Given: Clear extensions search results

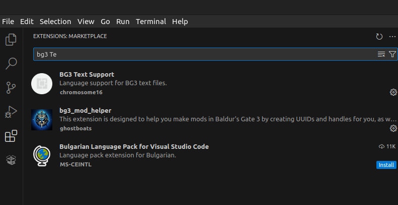Looking at the screenshot, I should pos(381,54).
